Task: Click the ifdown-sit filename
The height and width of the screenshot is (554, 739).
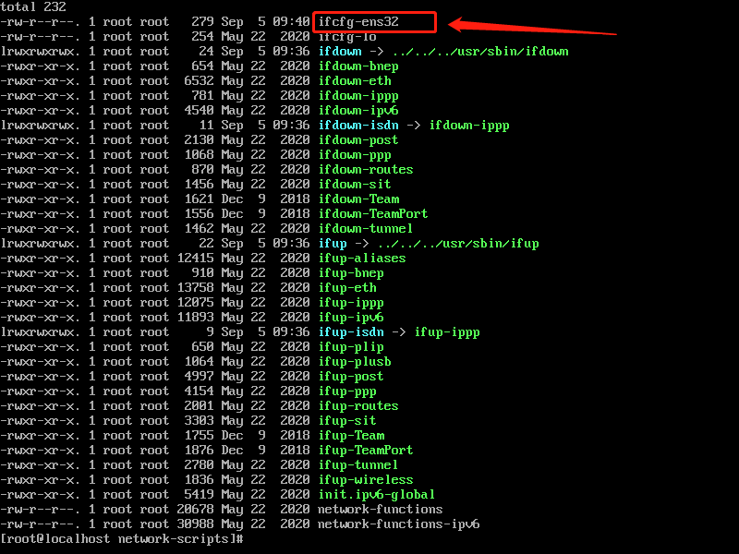Action: (355, 185)
